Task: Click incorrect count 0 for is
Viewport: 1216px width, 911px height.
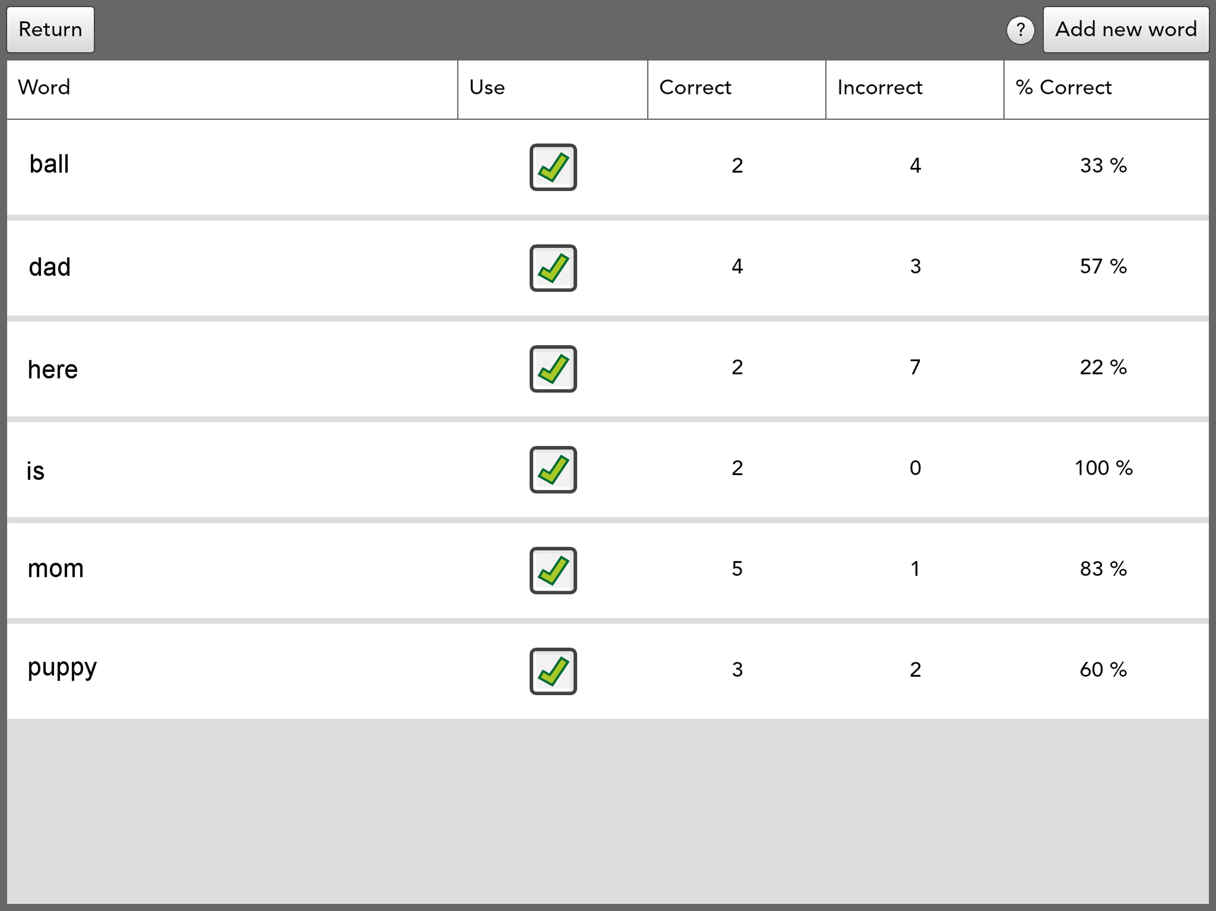Action: point(915,468)
